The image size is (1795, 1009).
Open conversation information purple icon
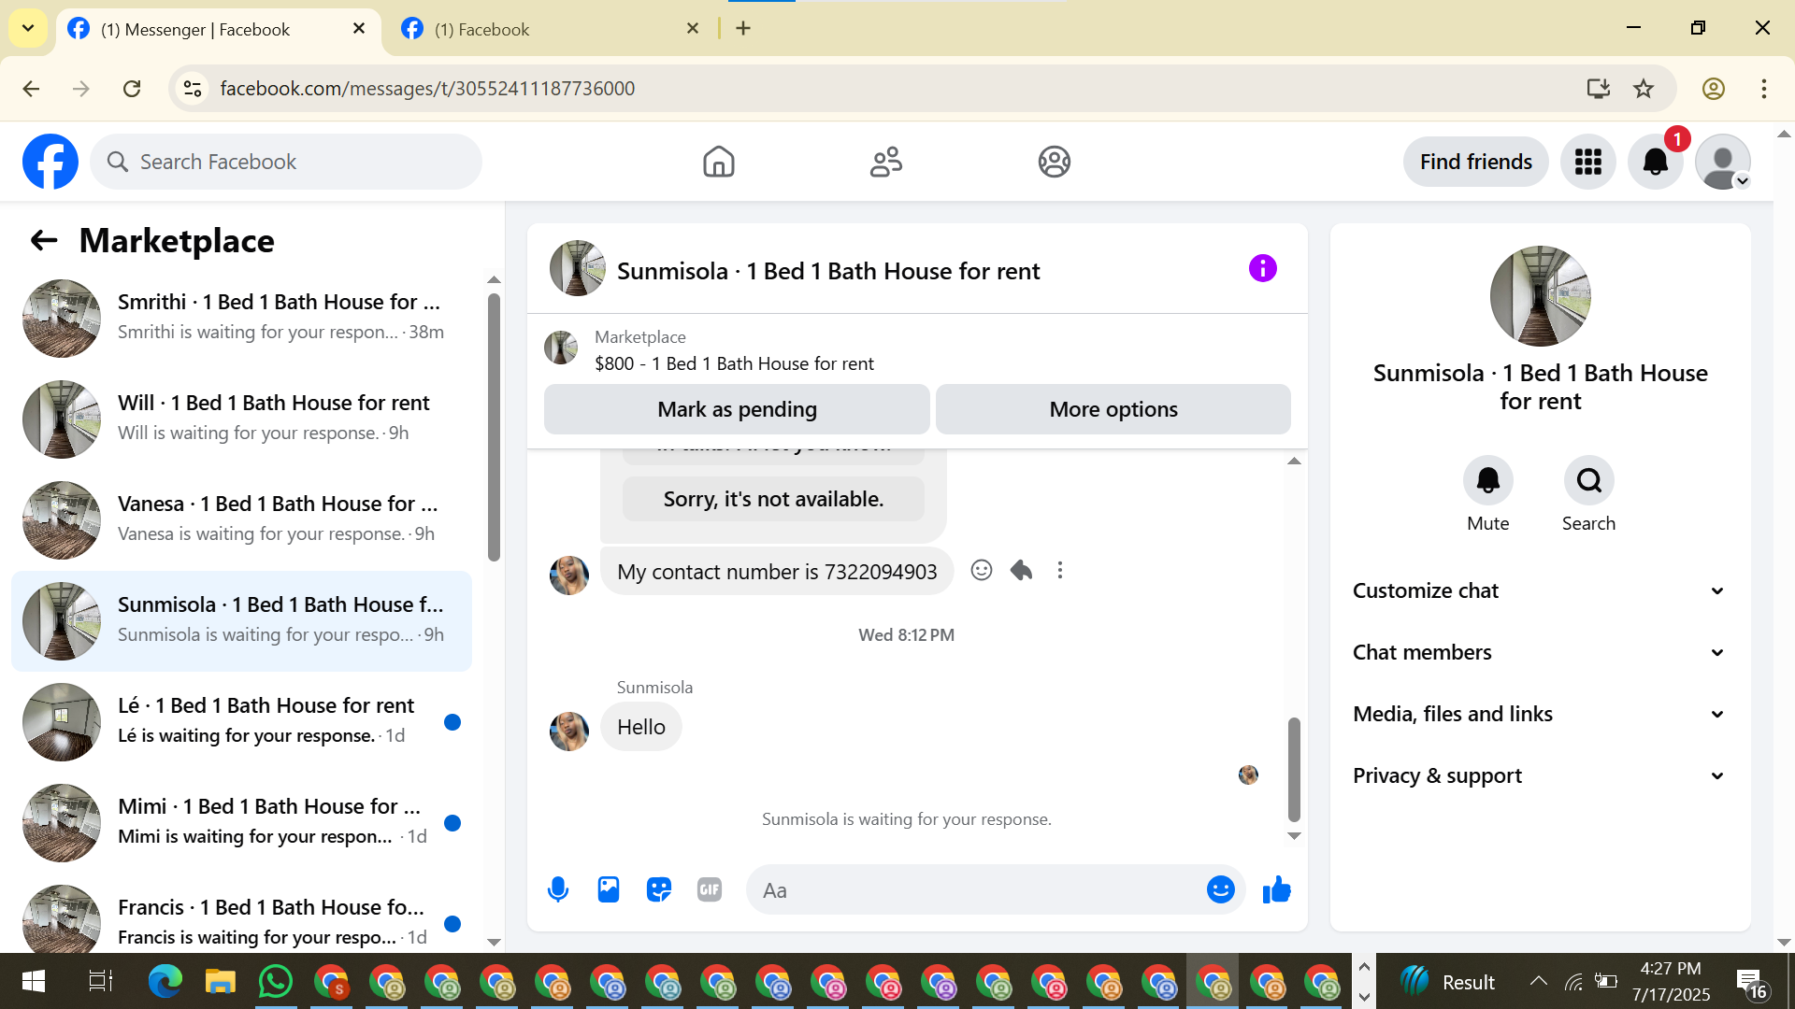pyautogui.click(x=1262, y=269)
